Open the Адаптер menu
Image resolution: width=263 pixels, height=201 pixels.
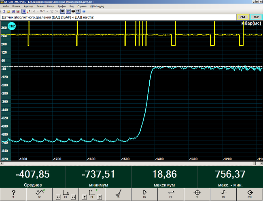click(x=29, y=7)
